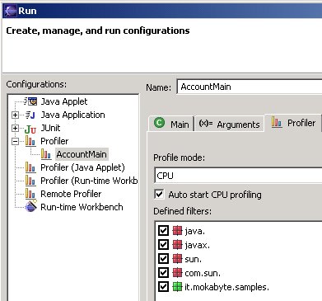Select Java Application configuration type
The height and width of the screenshot is (301, 322).
pos(72,115)
